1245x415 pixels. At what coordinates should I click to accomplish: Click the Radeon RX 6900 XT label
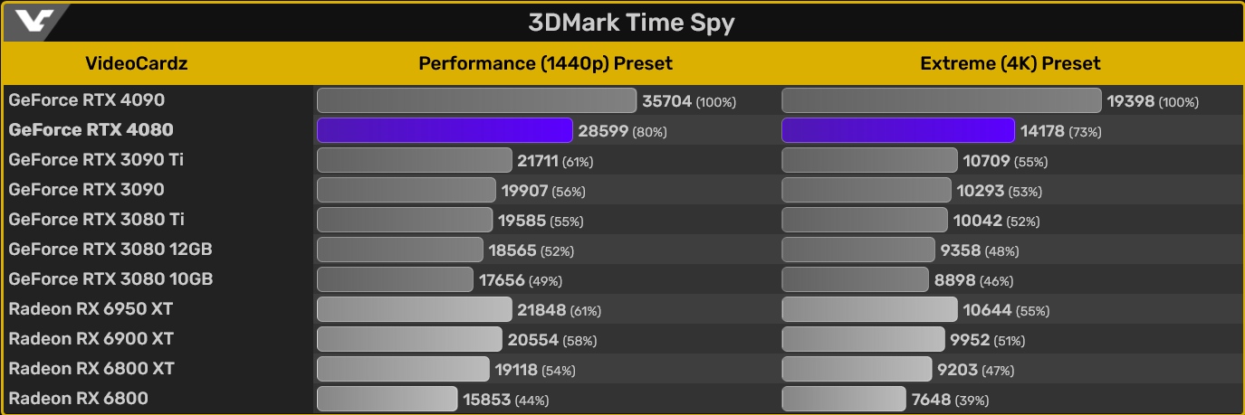point(91,339)
